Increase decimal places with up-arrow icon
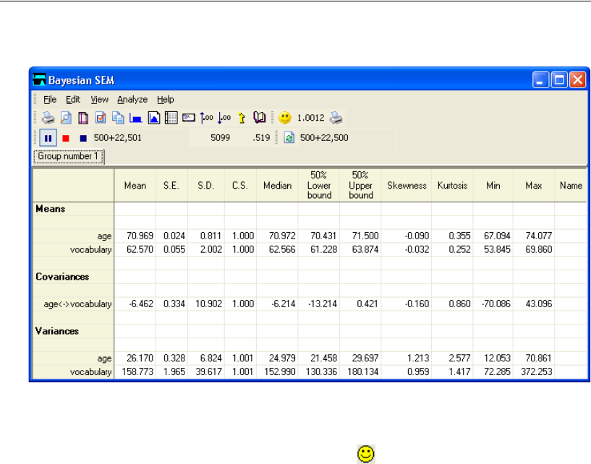The height and width of the screenshot is (464, 591). point(206,118)
